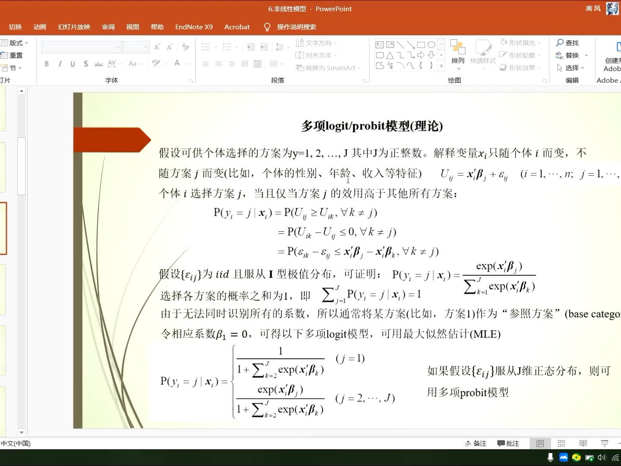Select the oval shape tool
621x466 pixels.
click(x=432, y=44)
